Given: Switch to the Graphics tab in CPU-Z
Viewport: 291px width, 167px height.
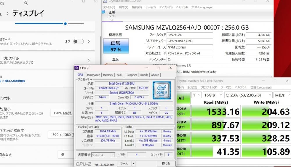Looking at the screenshot, I should click(132, 75).
